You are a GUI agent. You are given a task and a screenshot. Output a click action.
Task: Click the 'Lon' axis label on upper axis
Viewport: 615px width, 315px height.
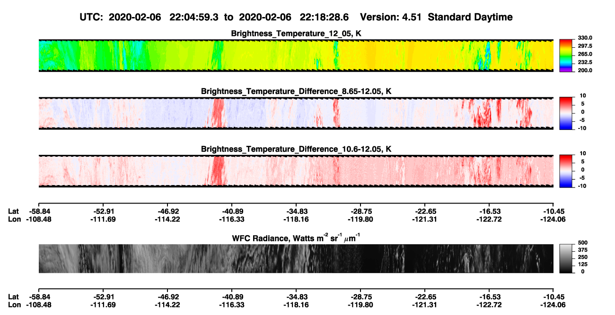point(14,219)
